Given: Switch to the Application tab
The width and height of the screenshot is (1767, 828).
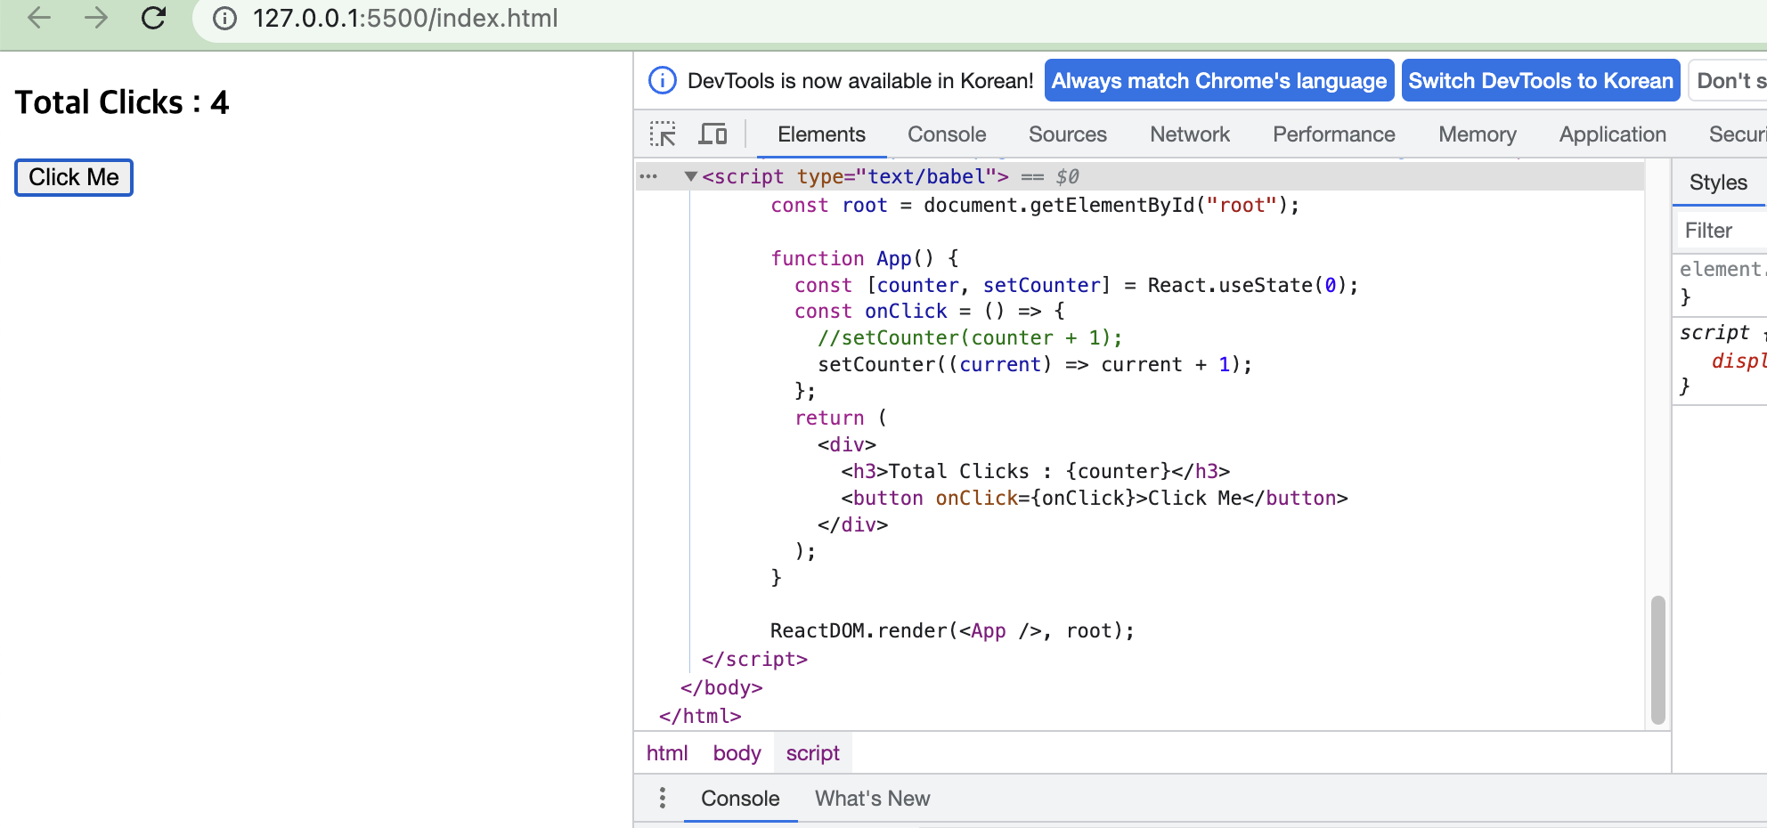Looking at the screenshot, I should [x=1613, y=134].
